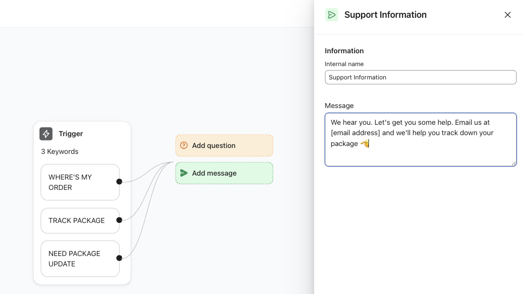Click the connector dot on WHERE'S MY ORDER
Image resolution: width=523 pixels, height=294 pixels.
119,182
